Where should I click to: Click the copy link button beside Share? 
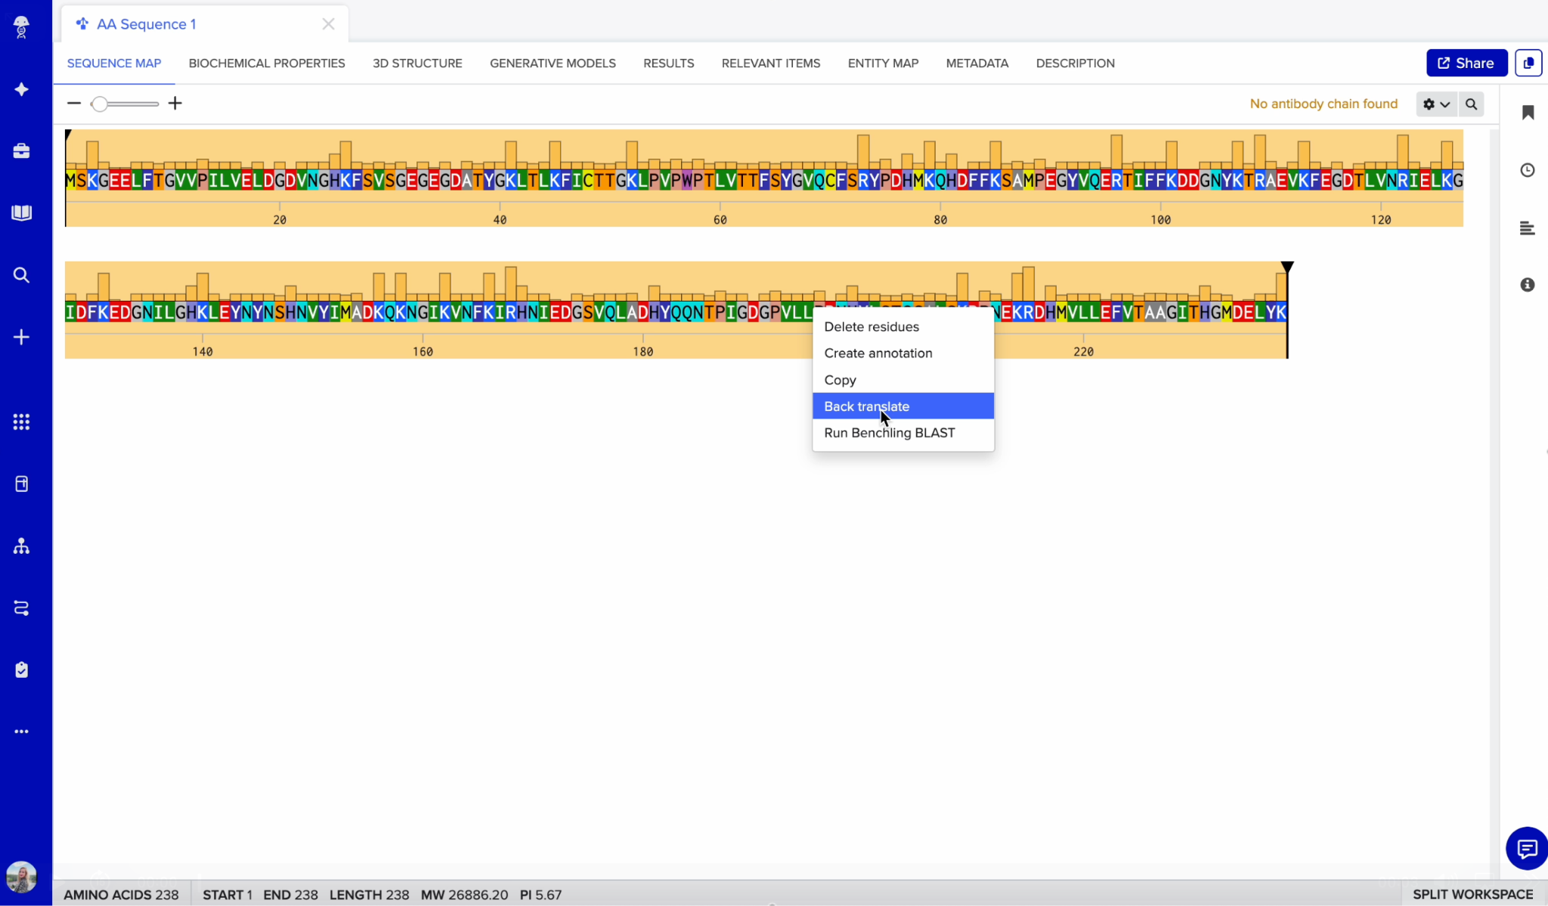click(1528, 63)
